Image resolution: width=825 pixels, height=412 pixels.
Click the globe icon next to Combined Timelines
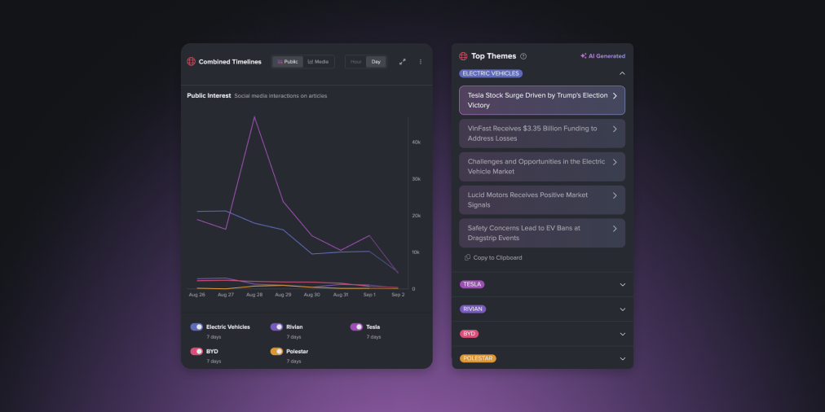192,62
